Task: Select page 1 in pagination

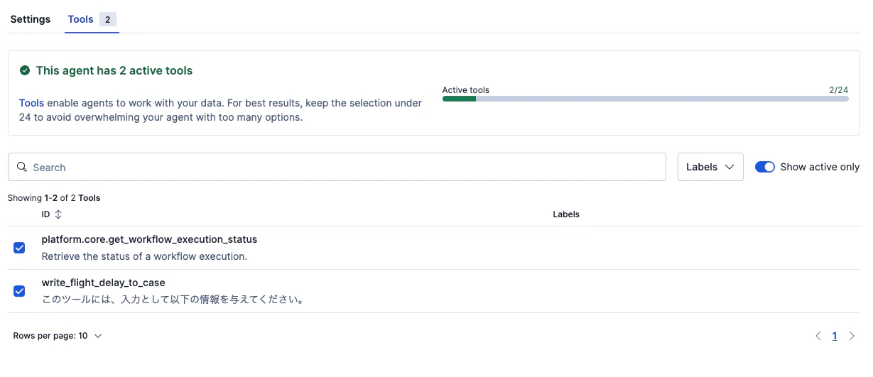Action: coord(835,336)
